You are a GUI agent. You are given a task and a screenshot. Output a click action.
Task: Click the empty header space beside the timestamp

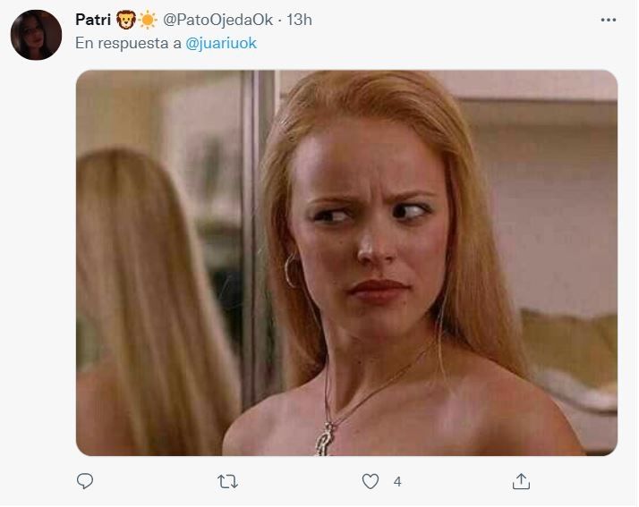click(447, 20)
